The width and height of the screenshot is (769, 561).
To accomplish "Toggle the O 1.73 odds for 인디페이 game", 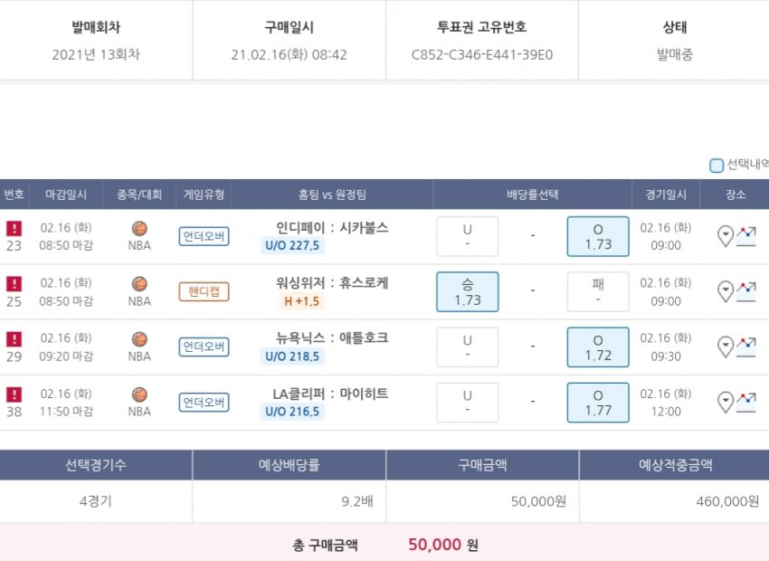I will click(x=597, y=237).
